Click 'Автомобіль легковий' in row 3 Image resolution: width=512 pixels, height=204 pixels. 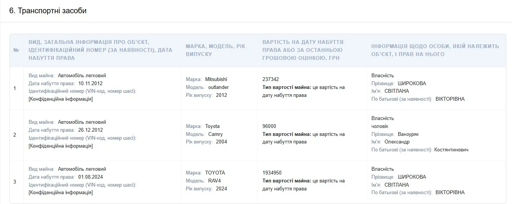(x=82, y=169)
